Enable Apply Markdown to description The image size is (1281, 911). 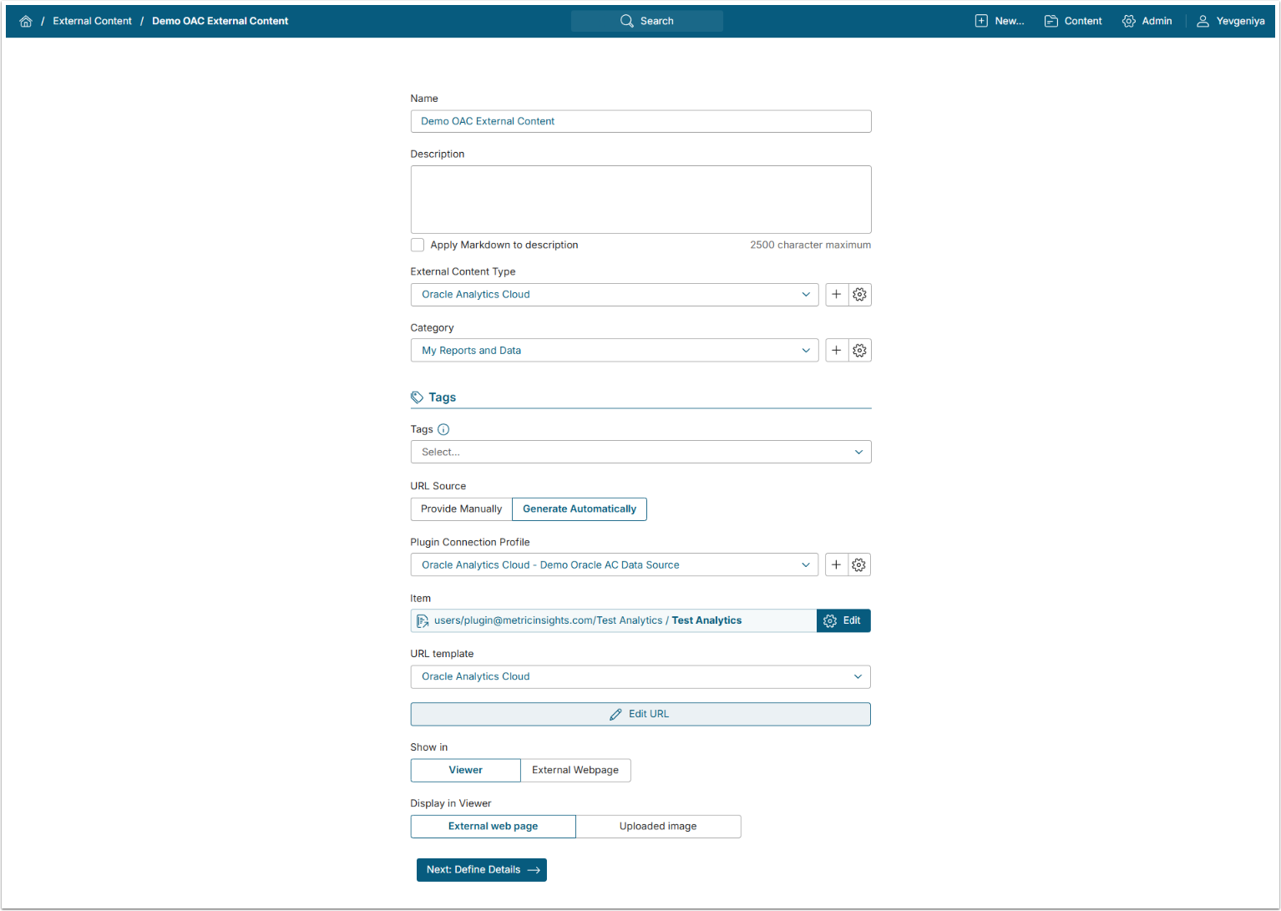pyautogui.click(x=418, y=245)
